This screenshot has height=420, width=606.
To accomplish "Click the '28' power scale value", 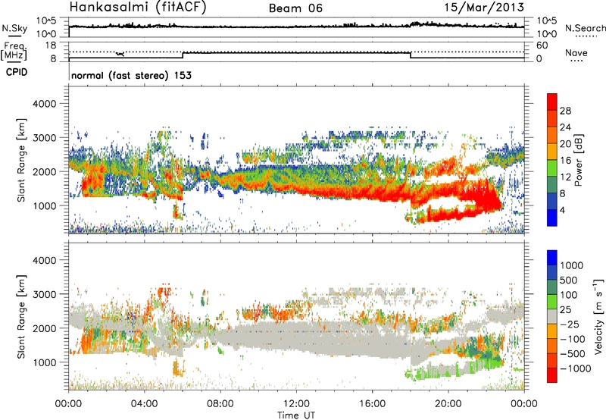I will (x=565, y=111).
